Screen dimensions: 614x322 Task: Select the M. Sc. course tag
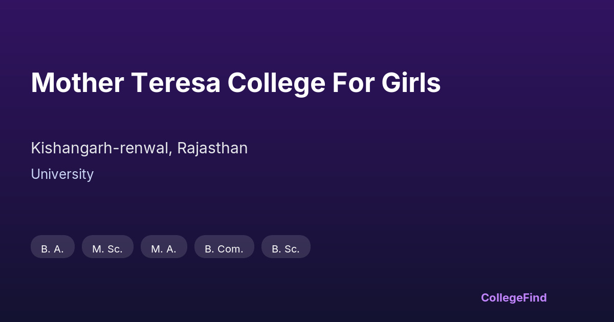click(x=107, y=249)
